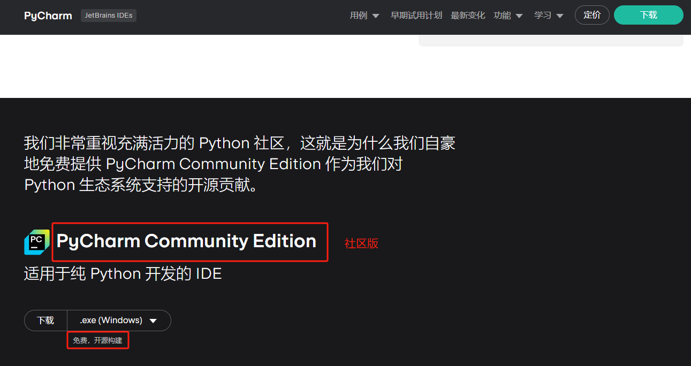This screenshot has width=691, height=366.
Task: Expand the arrow next to 用例
Action: (x=376, y=16)
